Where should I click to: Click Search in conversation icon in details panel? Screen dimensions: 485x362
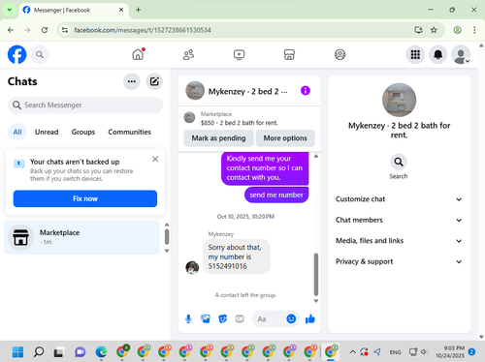click(399, 162)
